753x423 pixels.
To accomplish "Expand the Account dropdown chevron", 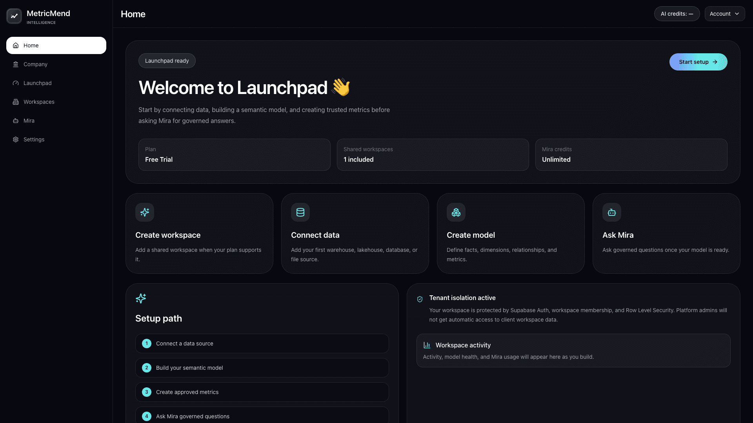I will (737, 14).
